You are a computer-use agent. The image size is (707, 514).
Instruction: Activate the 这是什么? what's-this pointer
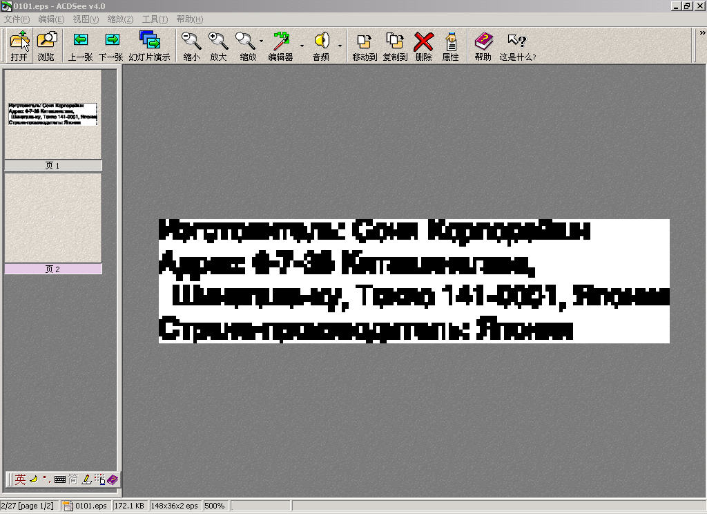pyautogui.click(x=518, y=46)
